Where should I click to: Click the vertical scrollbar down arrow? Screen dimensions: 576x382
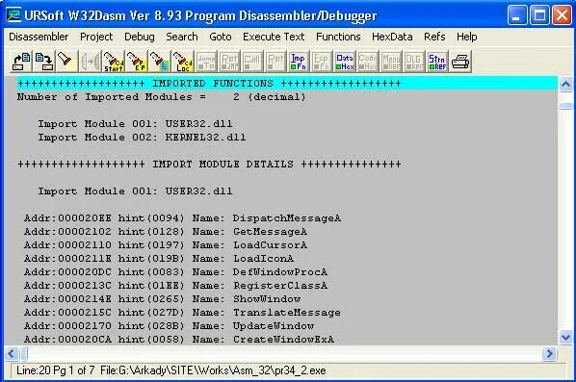(565, 337)
